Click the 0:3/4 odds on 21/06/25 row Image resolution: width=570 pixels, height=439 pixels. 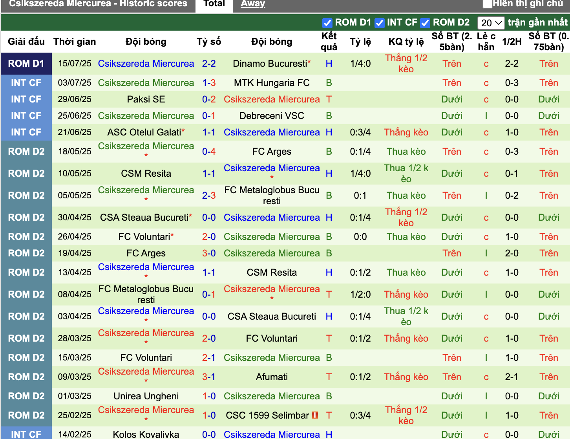pyautogui.click(x=360, y=132)
